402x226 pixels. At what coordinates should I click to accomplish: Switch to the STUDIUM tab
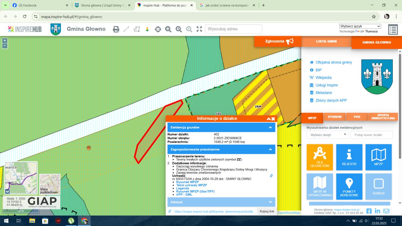(x=334, y=117)
